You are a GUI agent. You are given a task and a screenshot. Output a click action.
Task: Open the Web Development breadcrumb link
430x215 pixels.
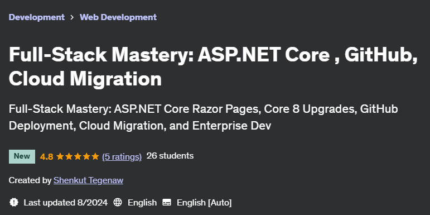(118, 17)
